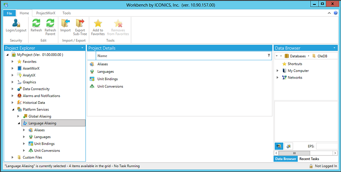Click the Export Sub-Tree icon
Image resolution: width=341 pixels, height=172 pixels.
point(80,24)
